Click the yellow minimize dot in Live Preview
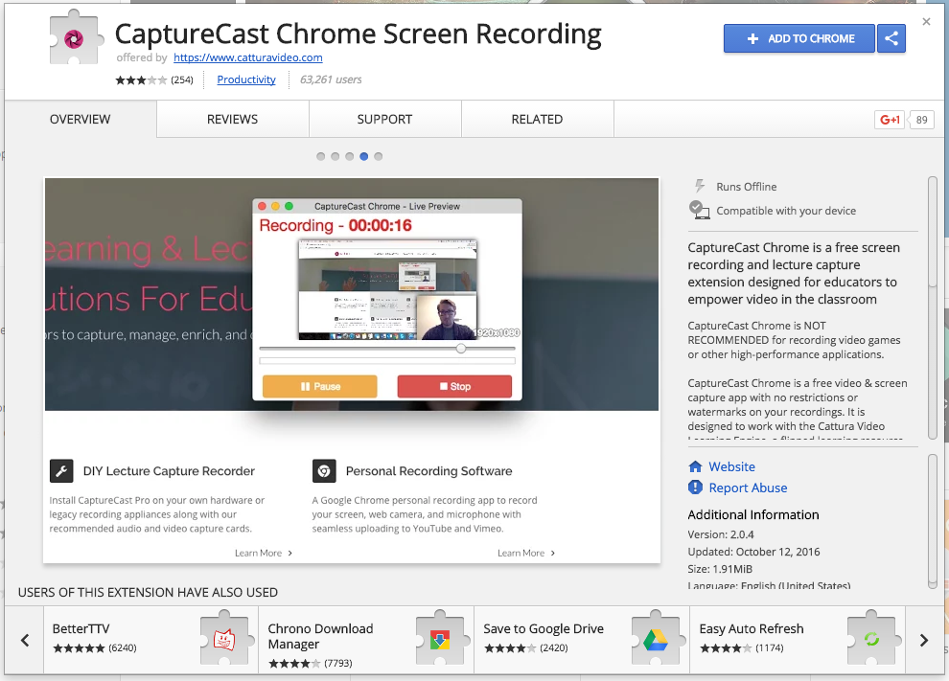This screenshot has width=949, height=681. click(276, 206)
